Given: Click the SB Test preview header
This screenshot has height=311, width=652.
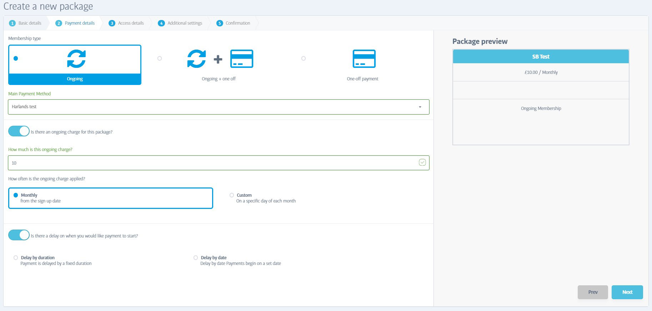Looking at the screenshot, I should pos(541,57).
